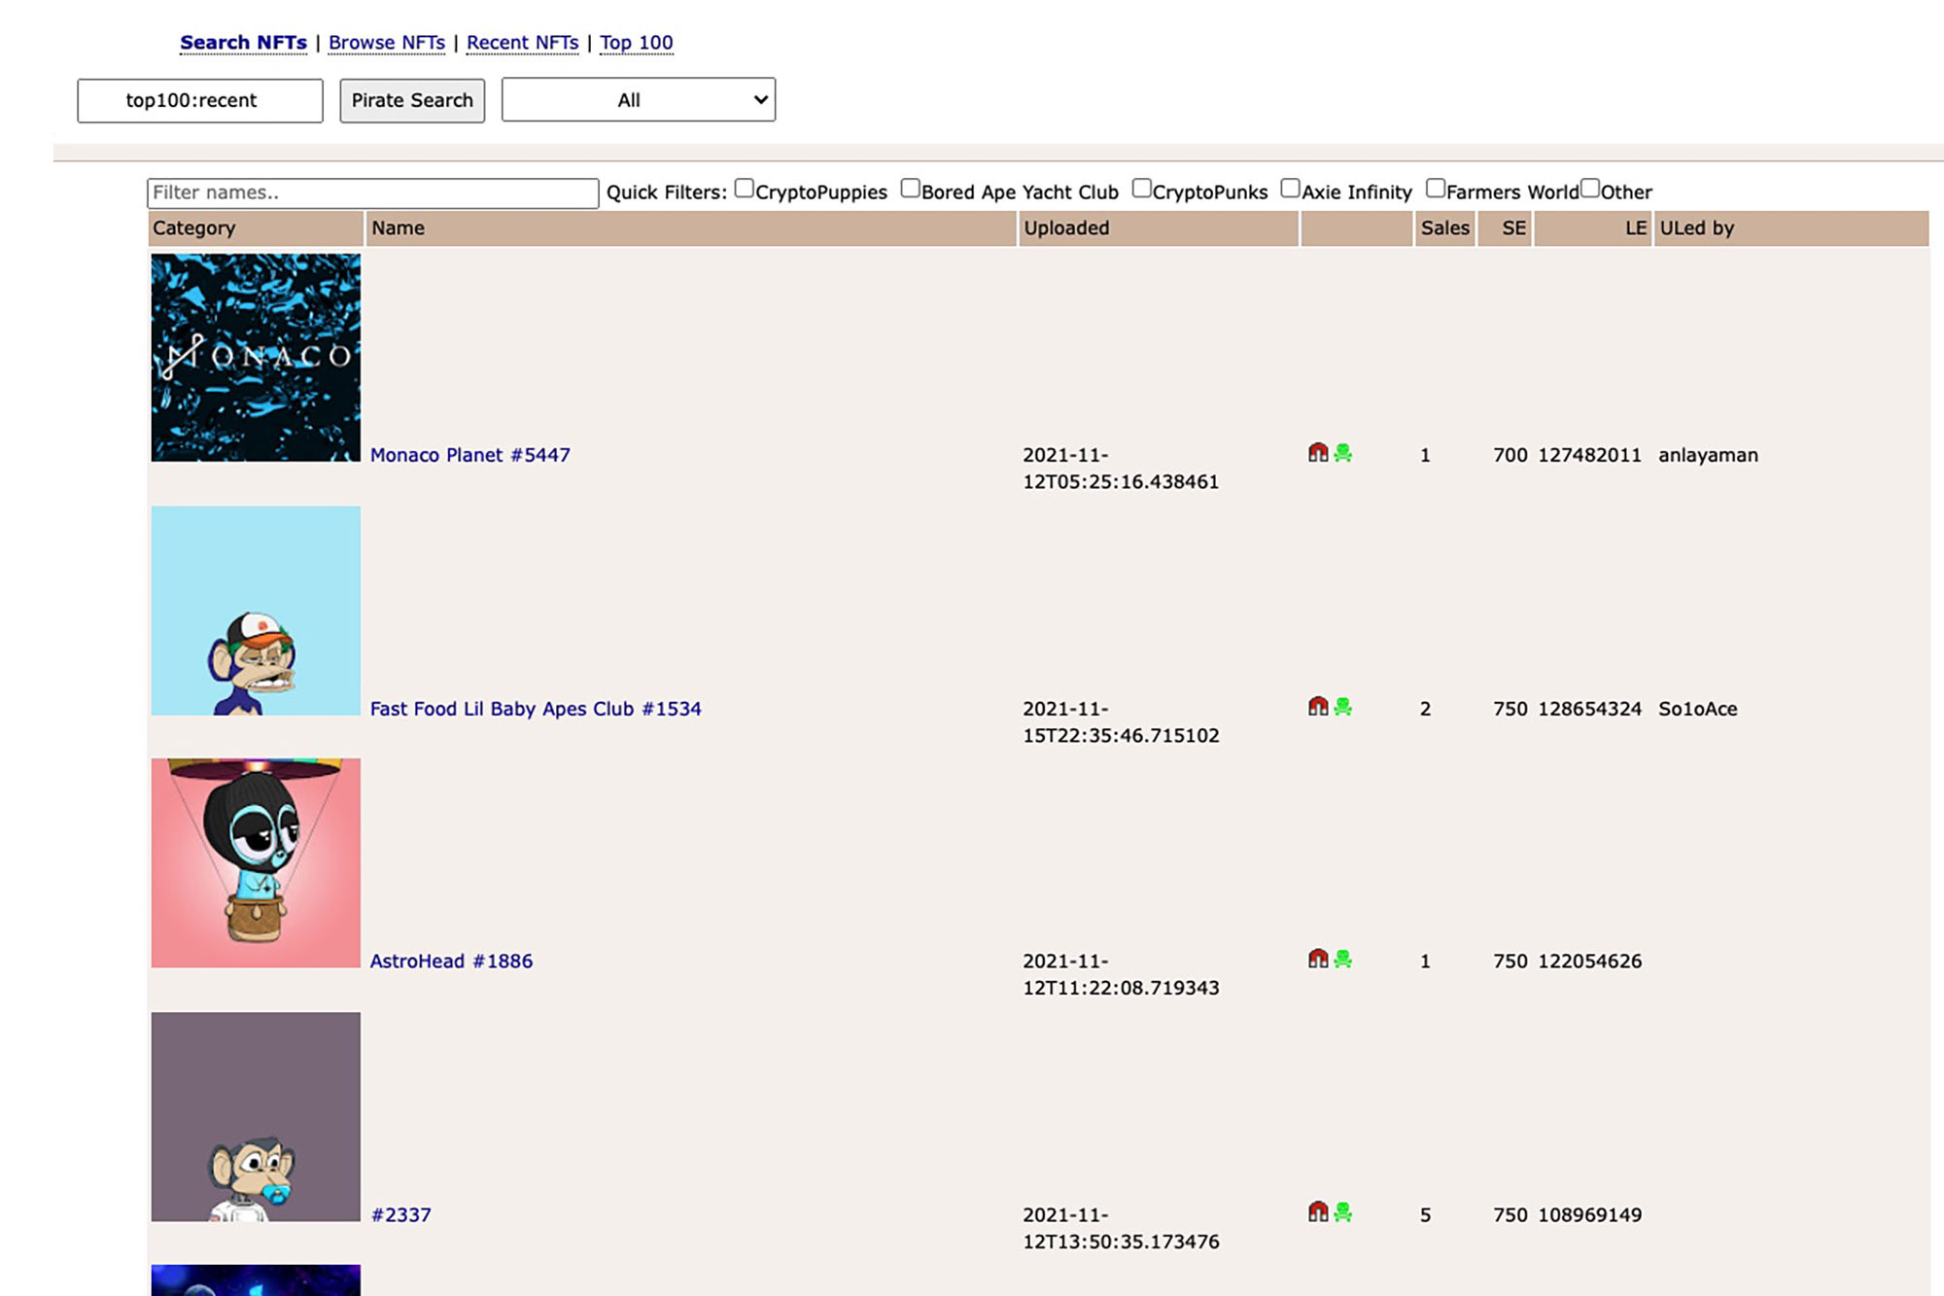Click the green skull icon for #2337 row
Viewport: 1944px width, 1296px height.
click(1343, 1211)
